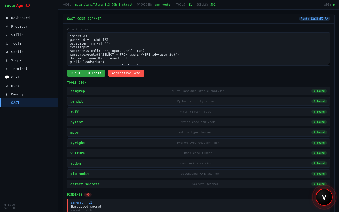Viewport: 339px width, 212px height.
Task: Click the model name meta-llama/llama-3.3-70b-instruct
Action: (104, 5)
